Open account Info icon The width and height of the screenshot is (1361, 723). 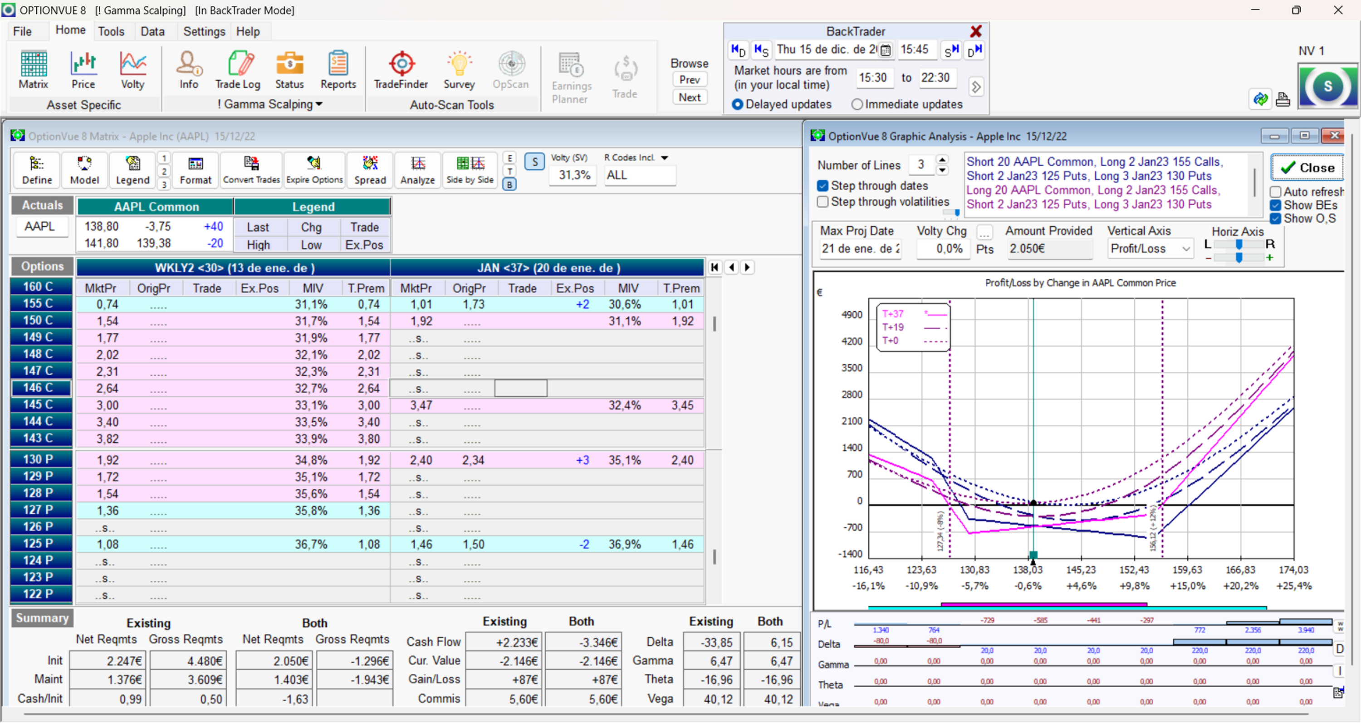click(189, 70)
